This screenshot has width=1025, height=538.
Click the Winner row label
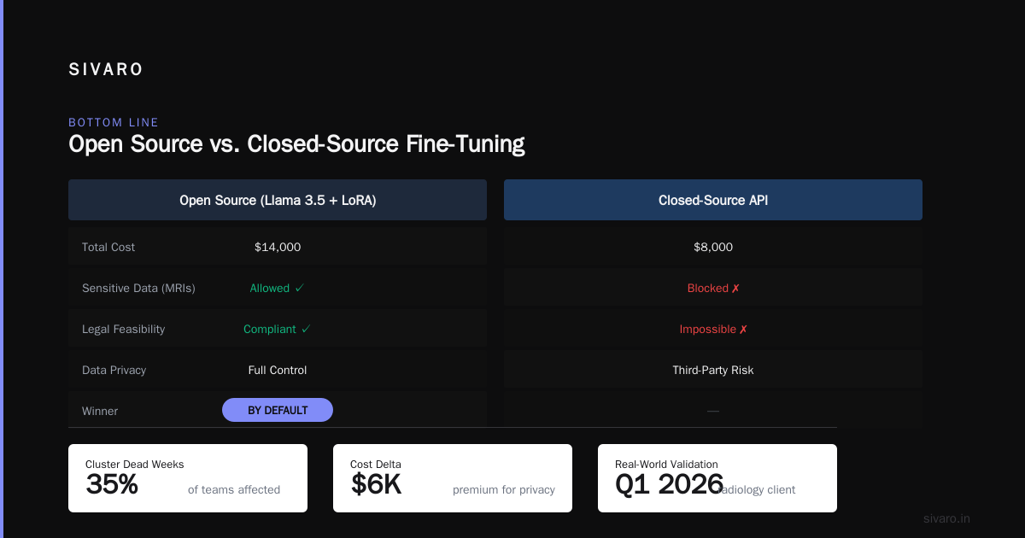tap(100, 411)
